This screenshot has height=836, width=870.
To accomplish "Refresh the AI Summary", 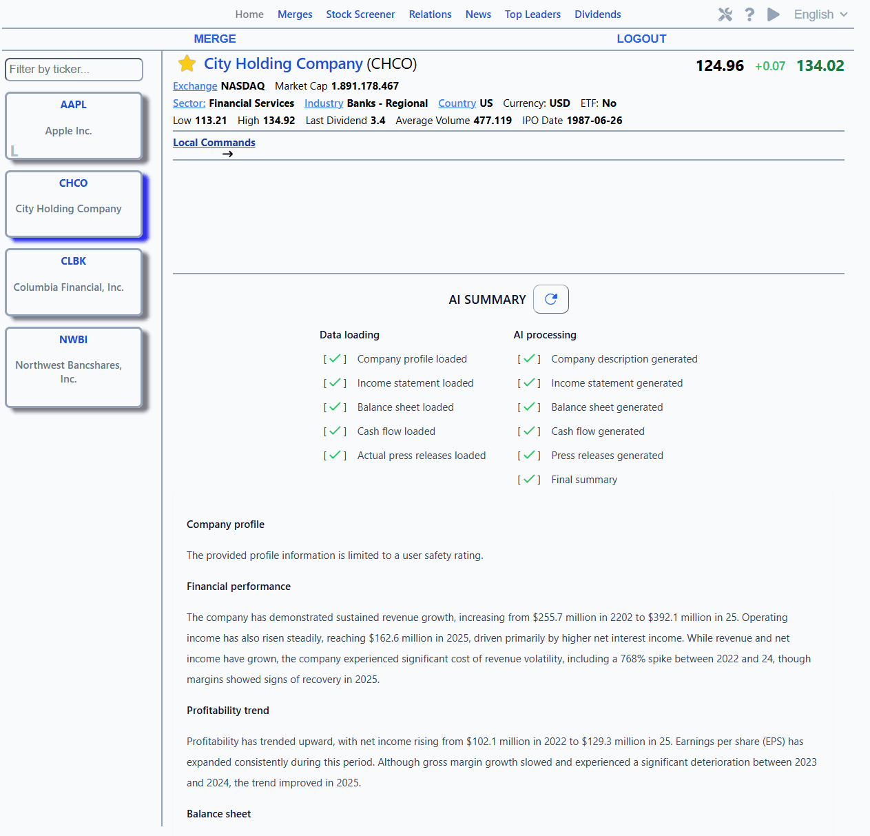I will [x=550, y=299].
